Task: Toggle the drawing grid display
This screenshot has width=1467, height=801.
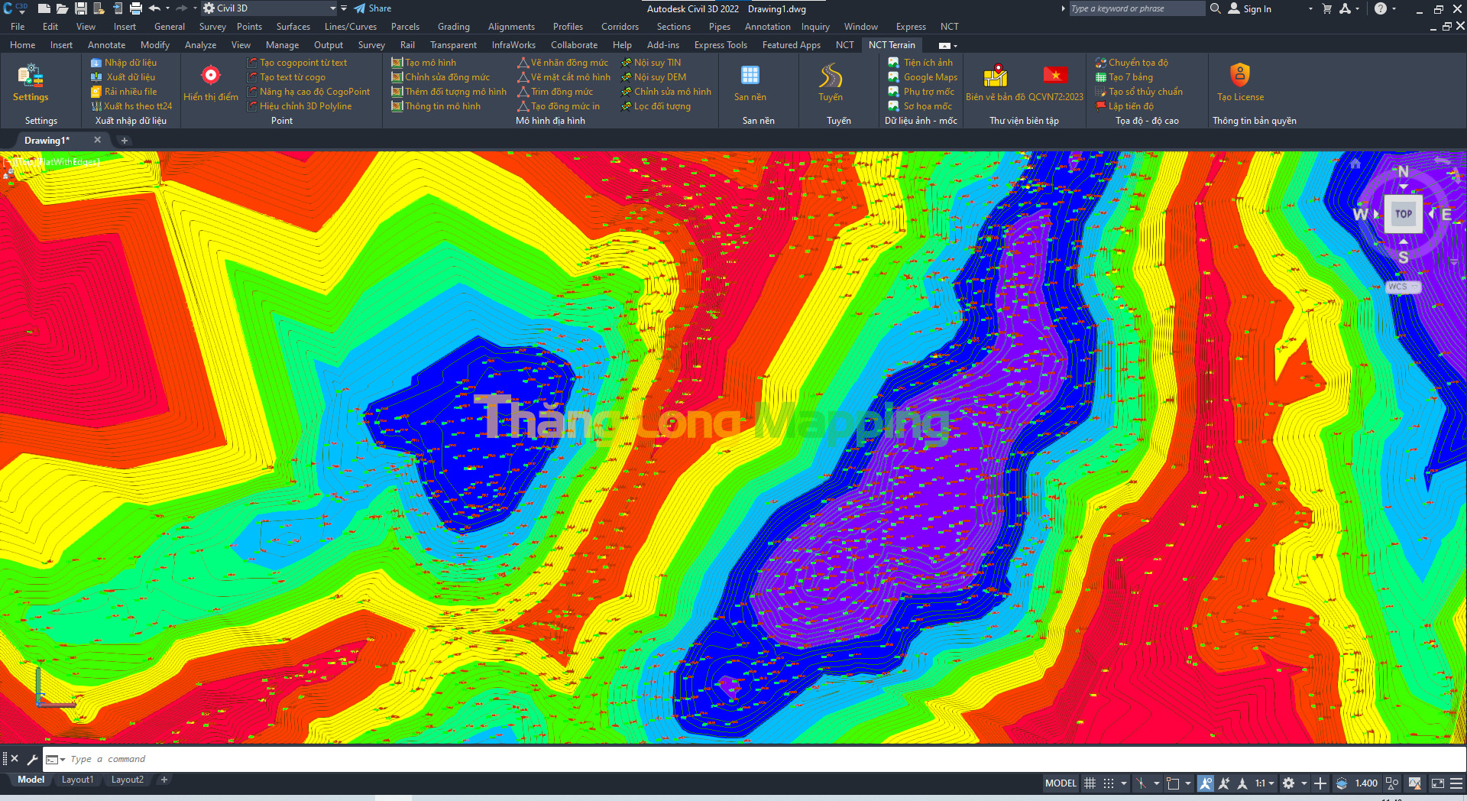Action: click(x=1090, y=783)
